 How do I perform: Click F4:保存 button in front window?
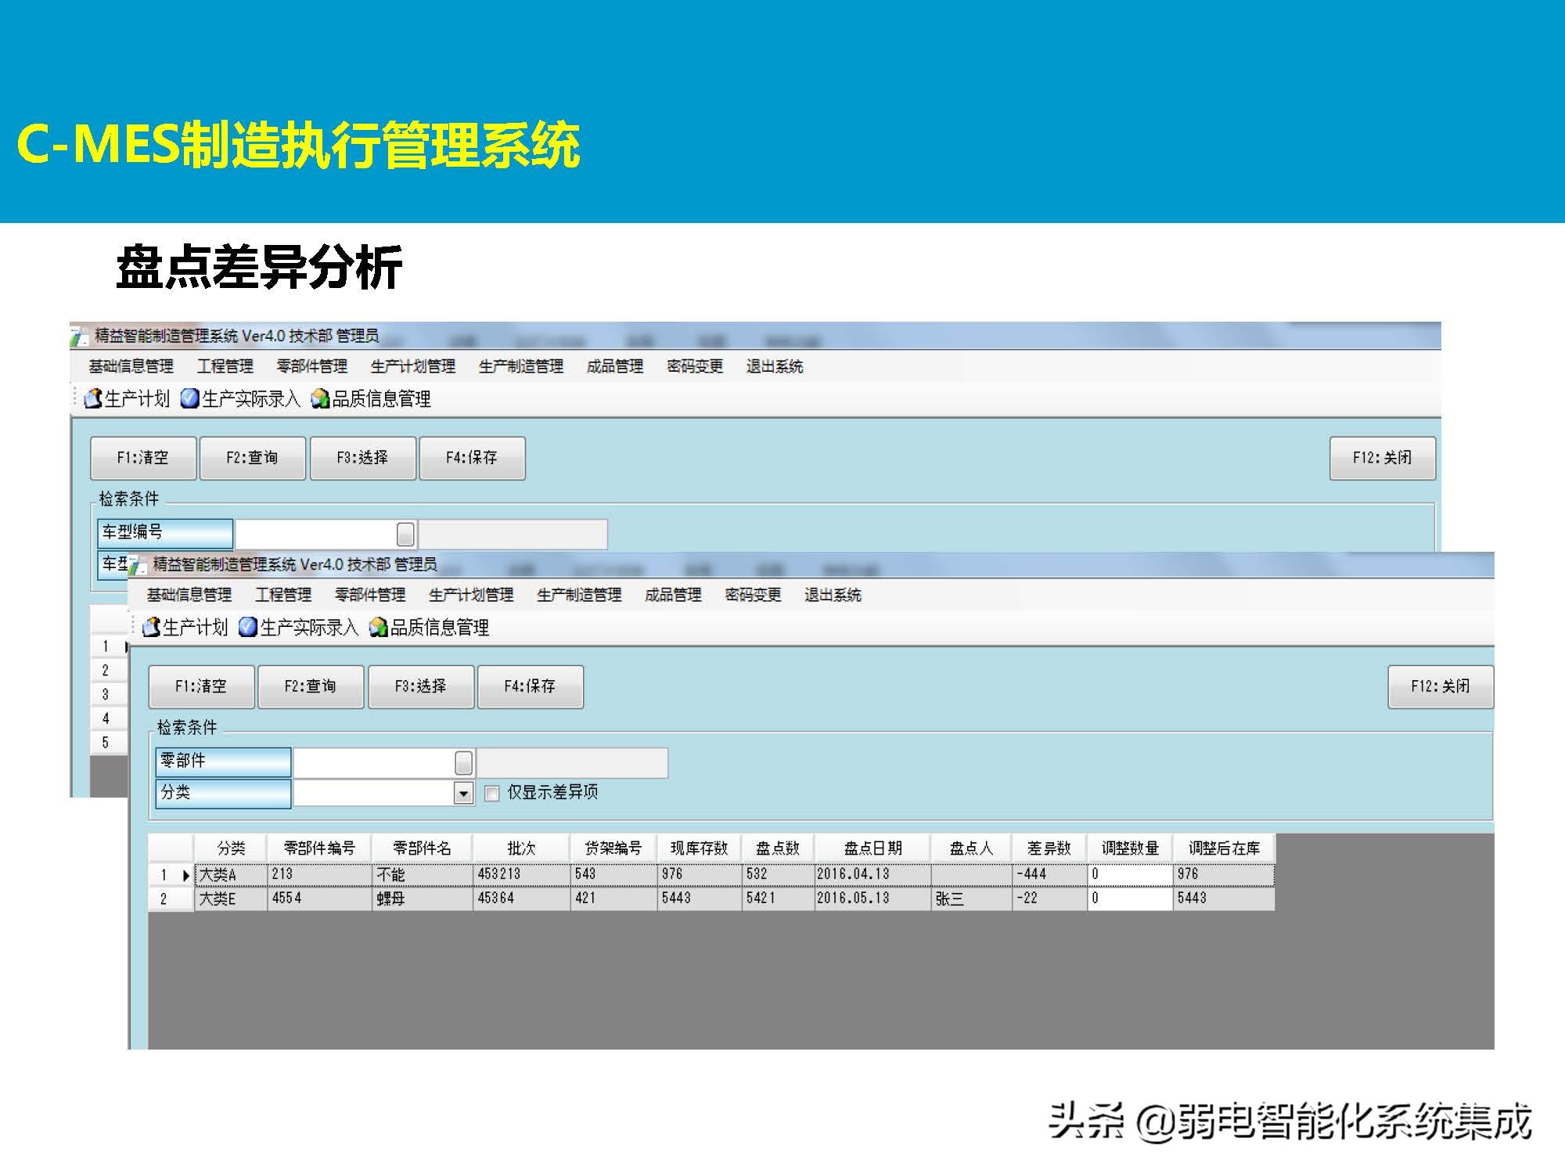click(531, 686)
